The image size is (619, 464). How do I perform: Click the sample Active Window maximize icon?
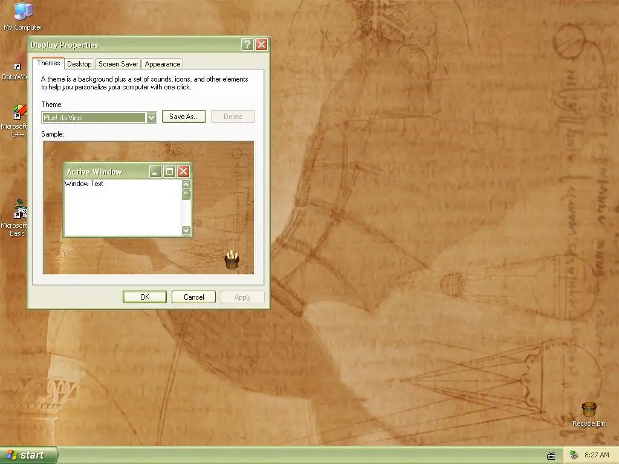169,171
